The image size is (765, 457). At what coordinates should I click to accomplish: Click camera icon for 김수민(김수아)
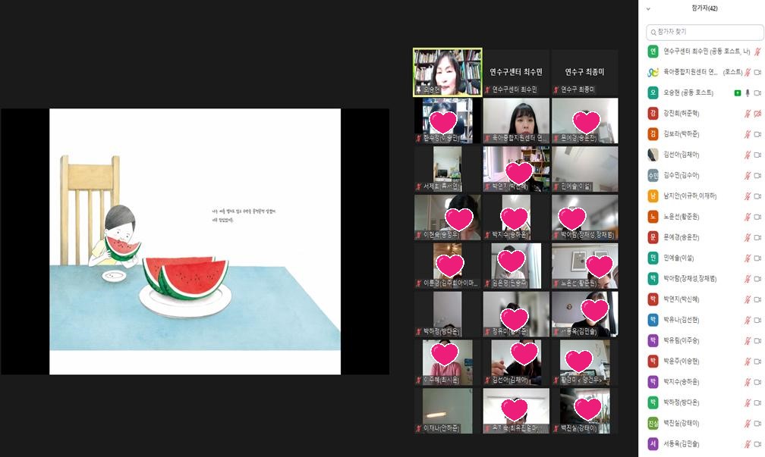757,175
